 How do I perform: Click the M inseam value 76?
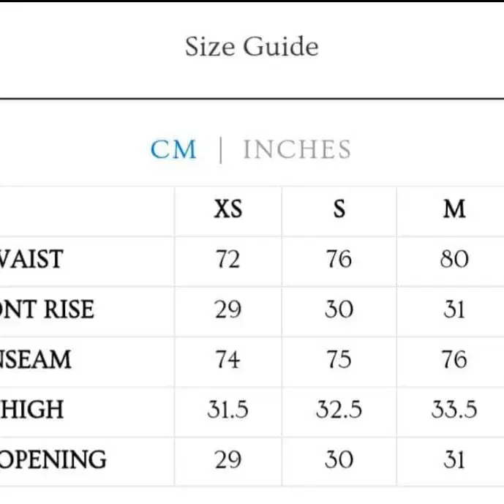click(x=454, y=360)
